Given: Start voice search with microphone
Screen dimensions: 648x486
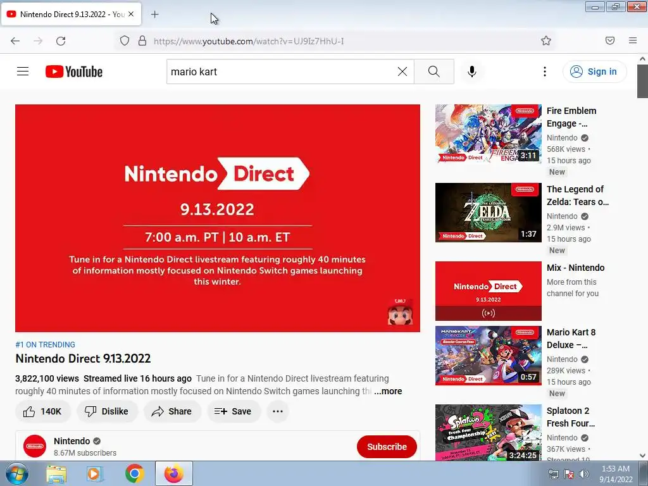Looking at the screenshot, I should pyautogui.click(x=472, y=72).
